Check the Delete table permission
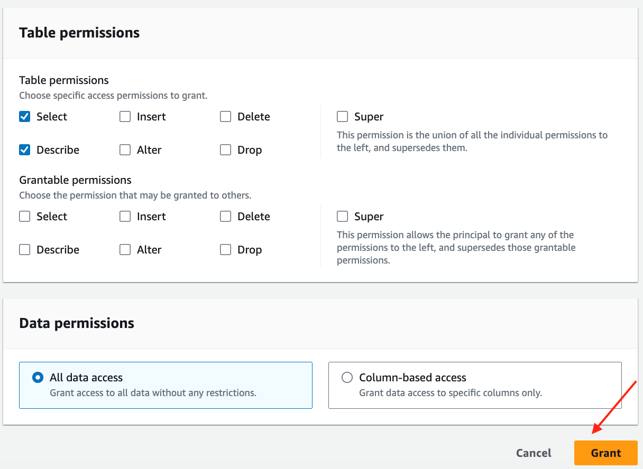This screenshot has width=643, height=469. click(x=226, y=117)
